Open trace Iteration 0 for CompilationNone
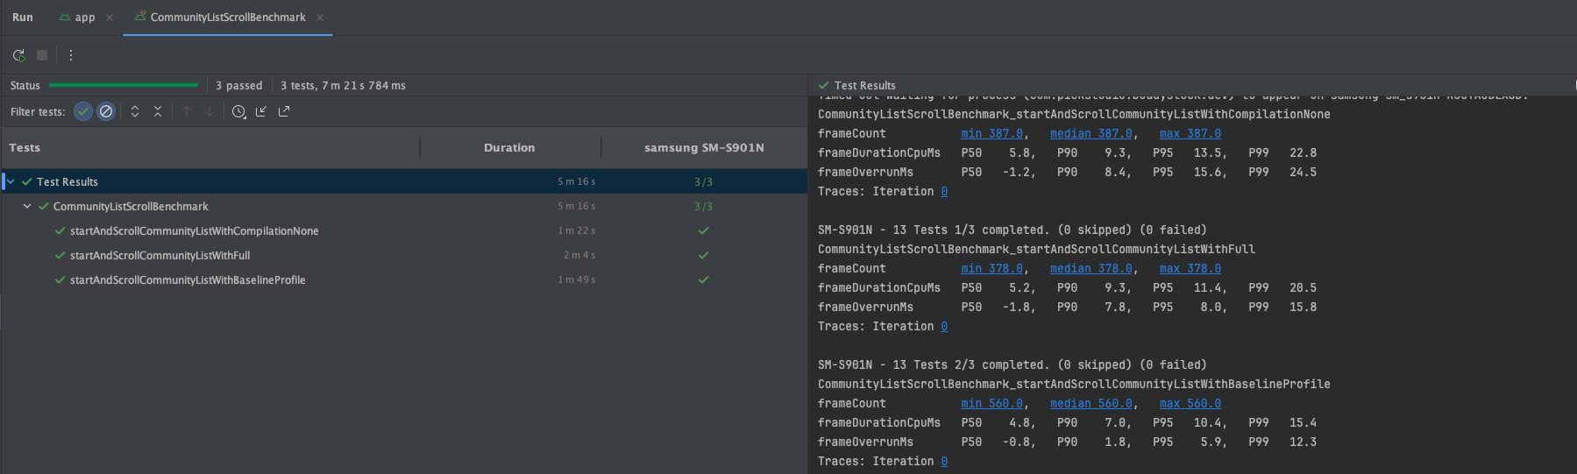The height and width of the screenshot is (474, 1577). 944,192
